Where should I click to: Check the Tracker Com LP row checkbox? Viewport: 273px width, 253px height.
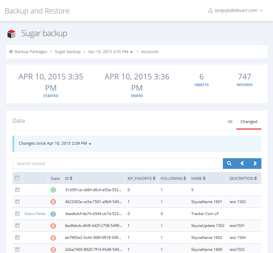click(17, 214)
